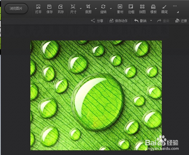Viewport: 189px width, 155px height.
Task: Open the 边框 frame tool
Action: pyautogui.click(x=131, y=9)
